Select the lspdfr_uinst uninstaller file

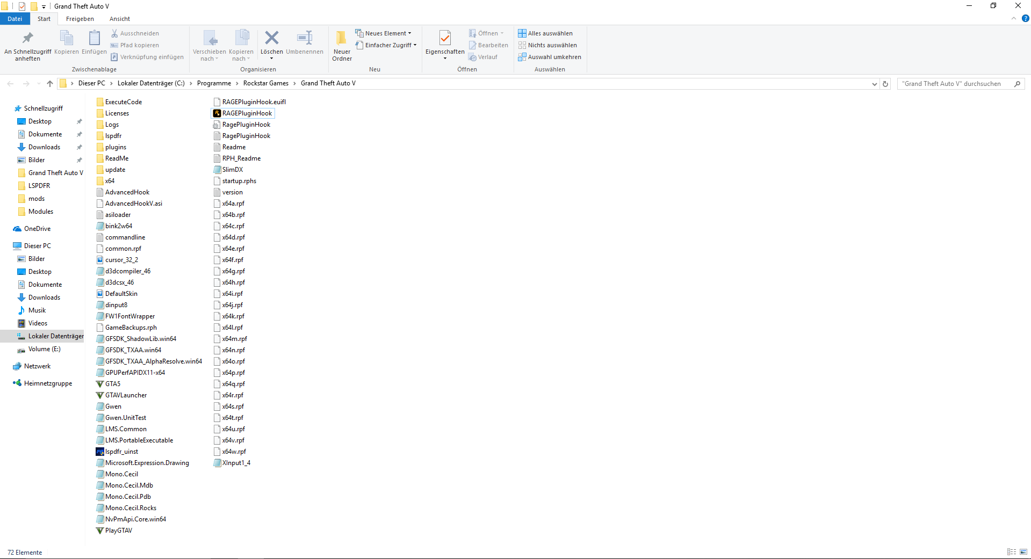click(x=117, y=452)
